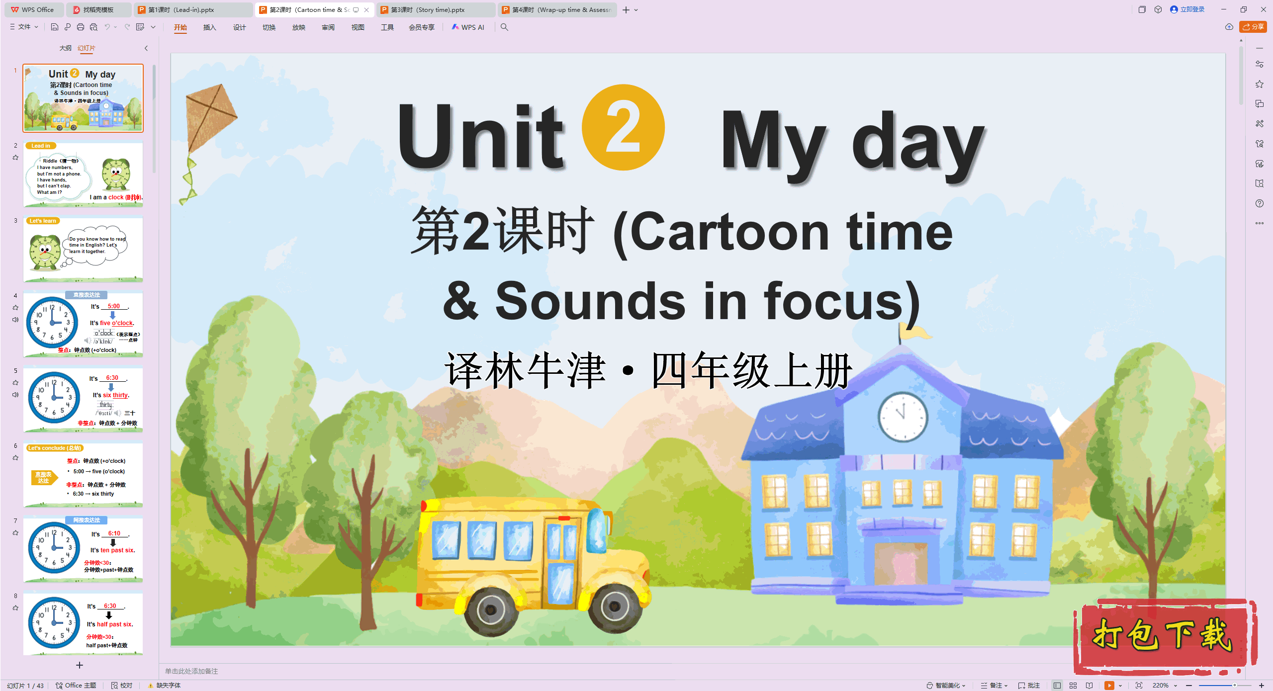The width and height of the screenshot is (1273, 691).
Task: Expand the undo history dropdown arrow
Action: click(115, 27)
